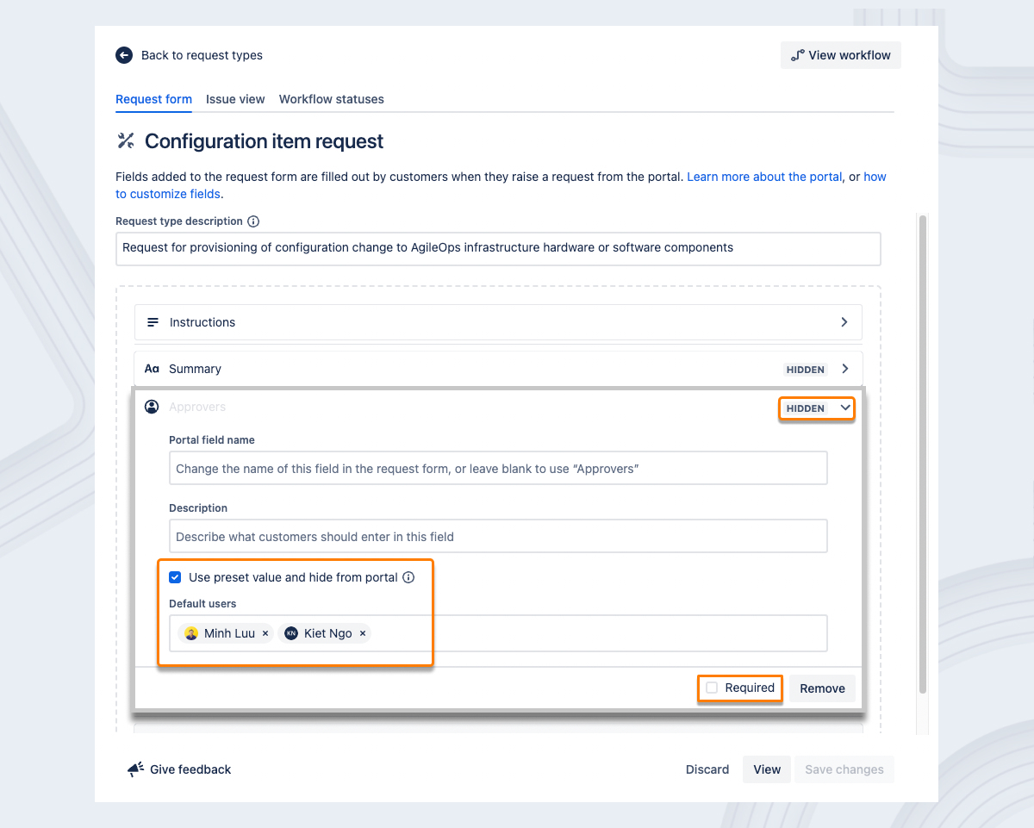1034x828 pixels.
Task: Open the info tooltip beside Request type description
Action: tap(252, 221)
